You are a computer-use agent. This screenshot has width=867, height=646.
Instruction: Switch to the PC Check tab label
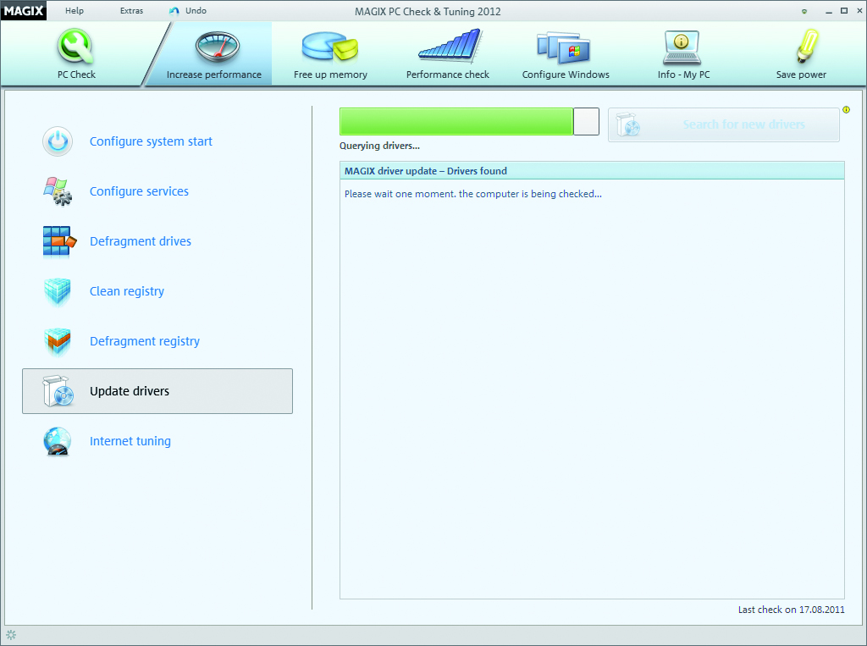[x=76, y=75]
